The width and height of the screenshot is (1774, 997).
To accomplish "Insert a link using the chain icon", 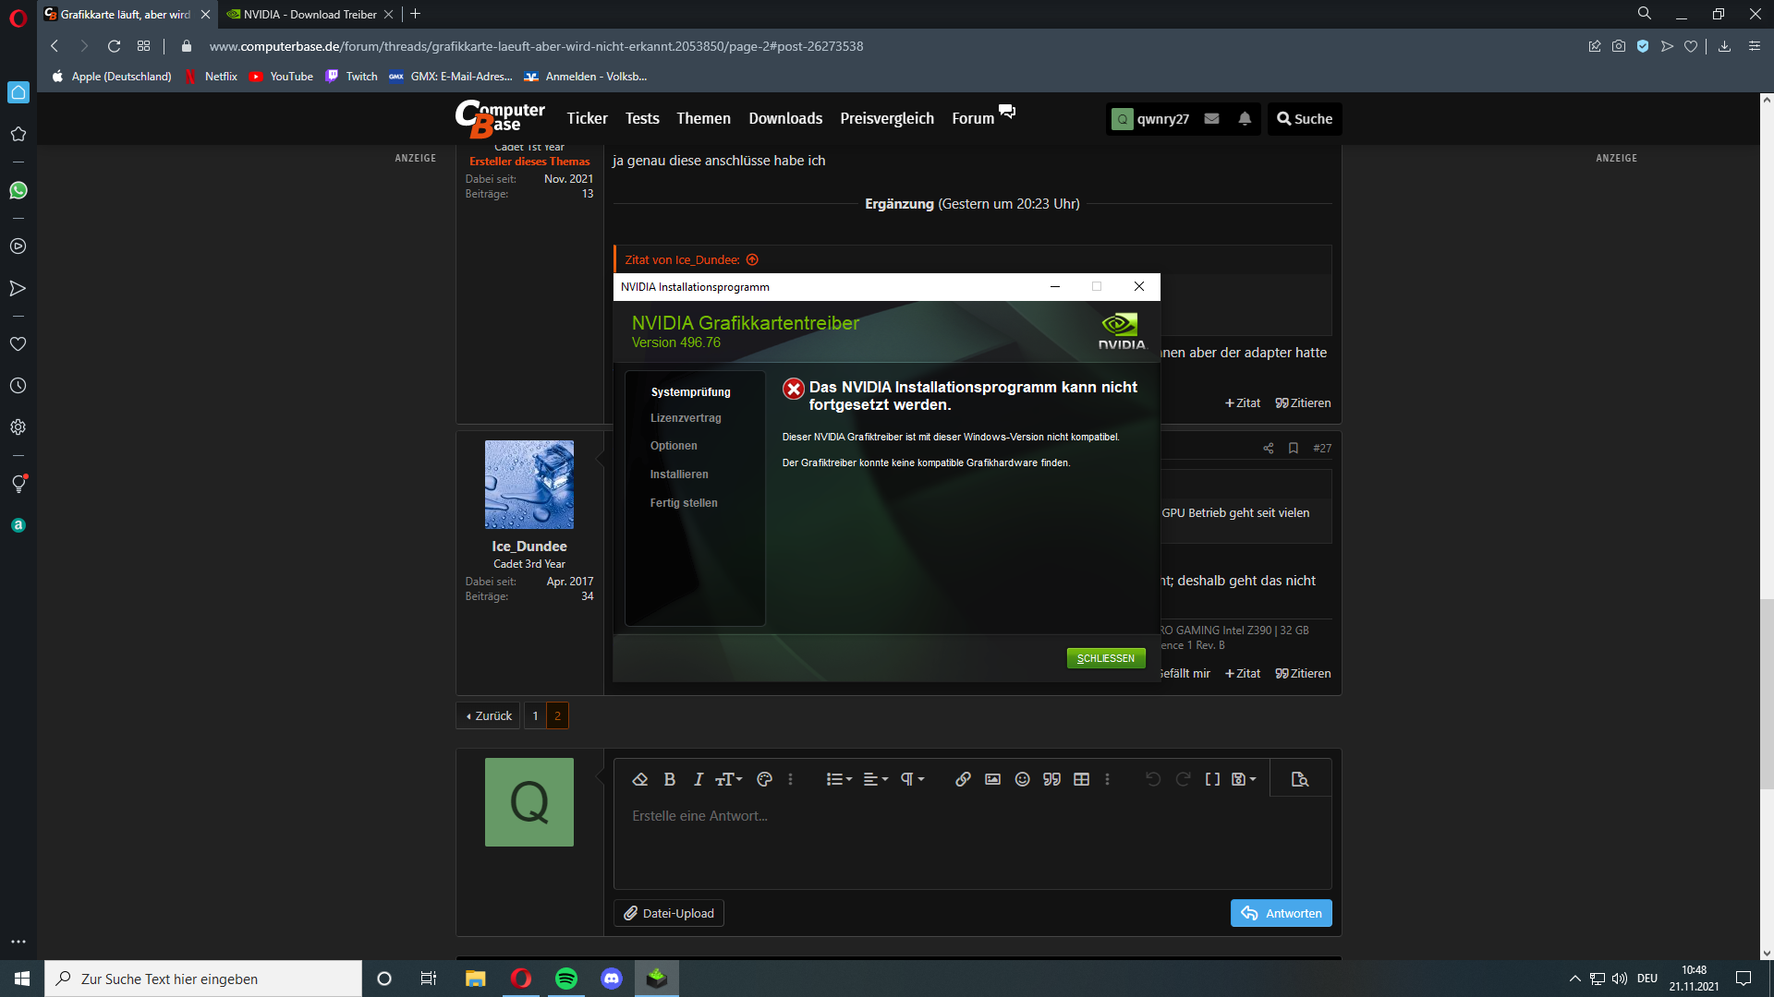I will click(963, 779).
